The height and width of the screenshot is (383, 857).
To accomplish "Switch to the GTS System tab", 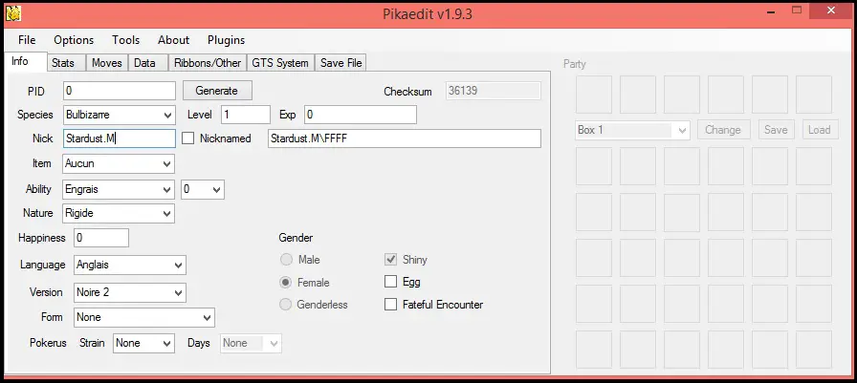I will pos(281,63).
